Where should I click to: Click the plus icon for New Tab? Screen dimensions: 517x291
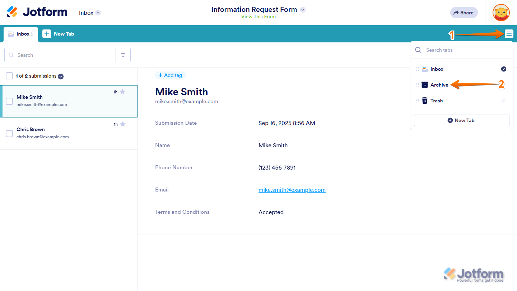coord(47,34)
